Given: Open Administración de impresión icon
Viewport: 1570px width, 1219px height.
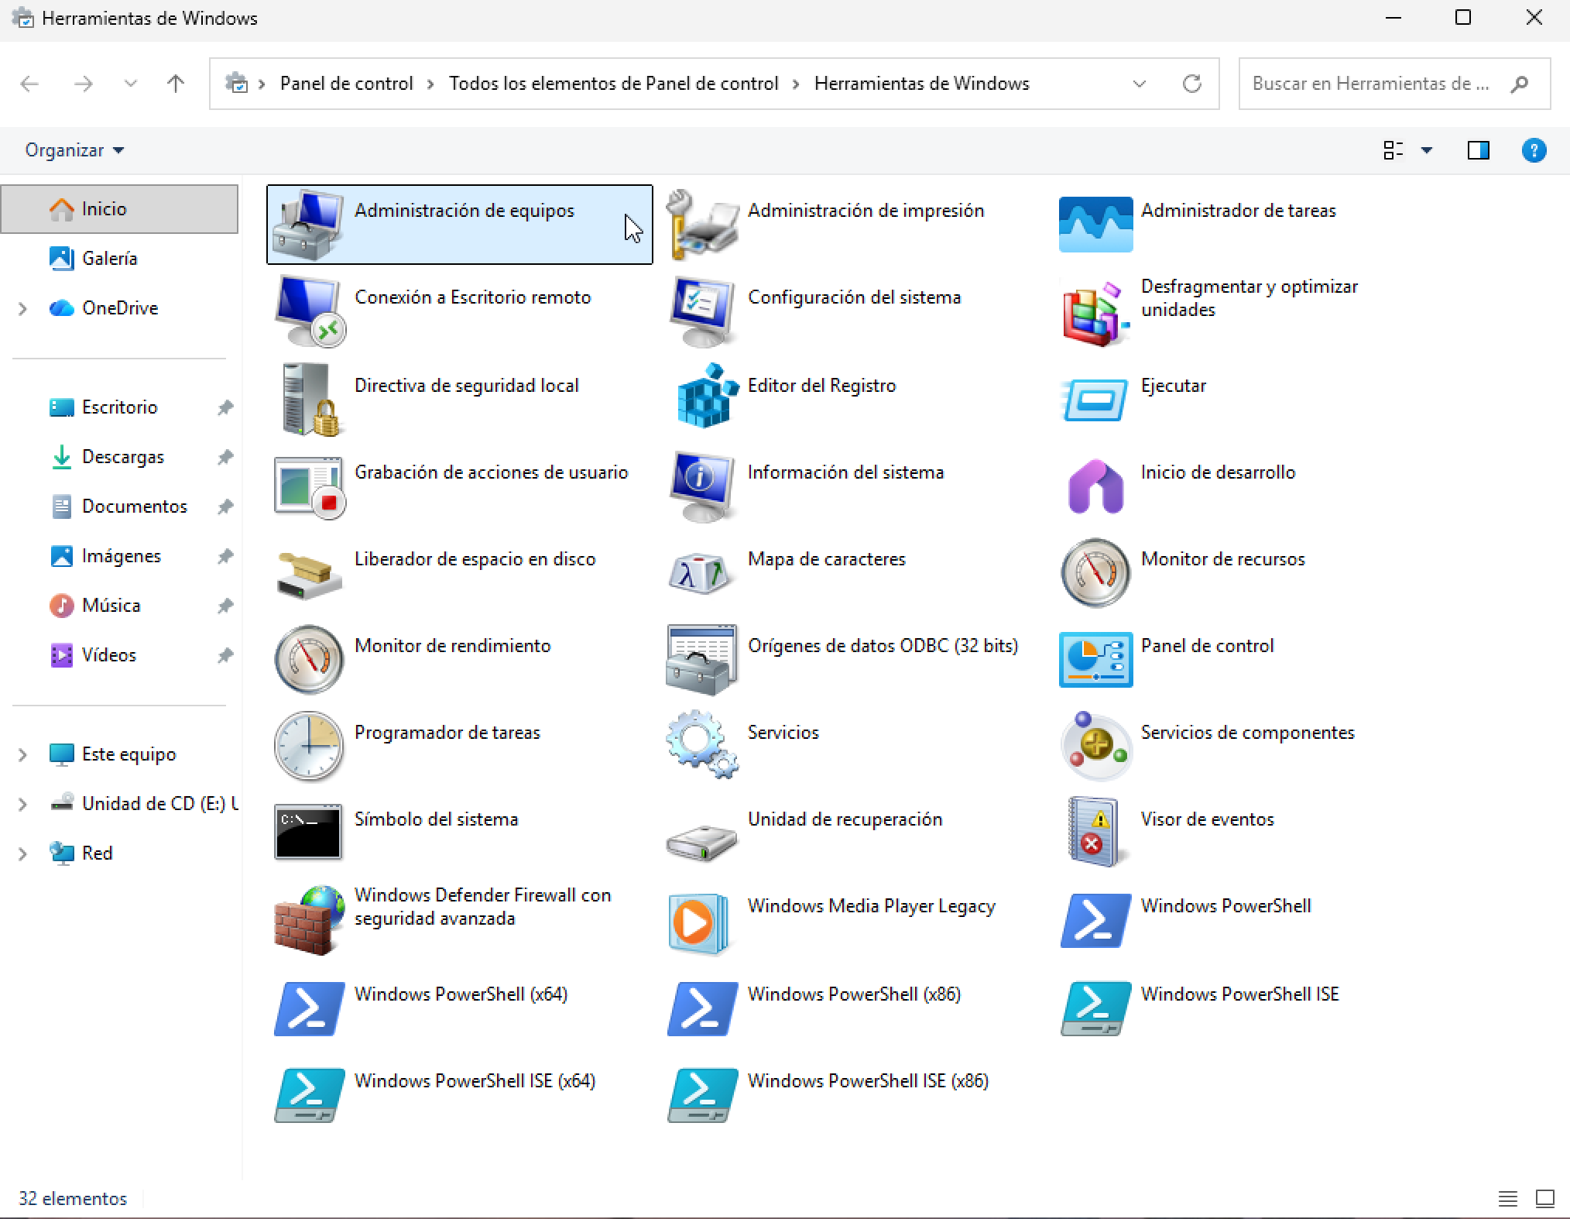Looking at the screenshot, I should tap(701, 225).
